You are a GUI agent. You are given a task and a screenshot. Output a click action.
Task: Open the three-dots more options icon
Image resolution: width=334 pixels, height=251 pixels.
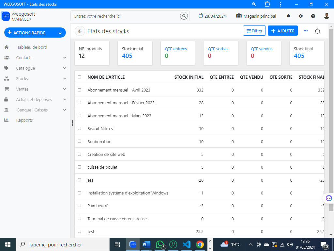pyautogui.click(x=306, y=31)
